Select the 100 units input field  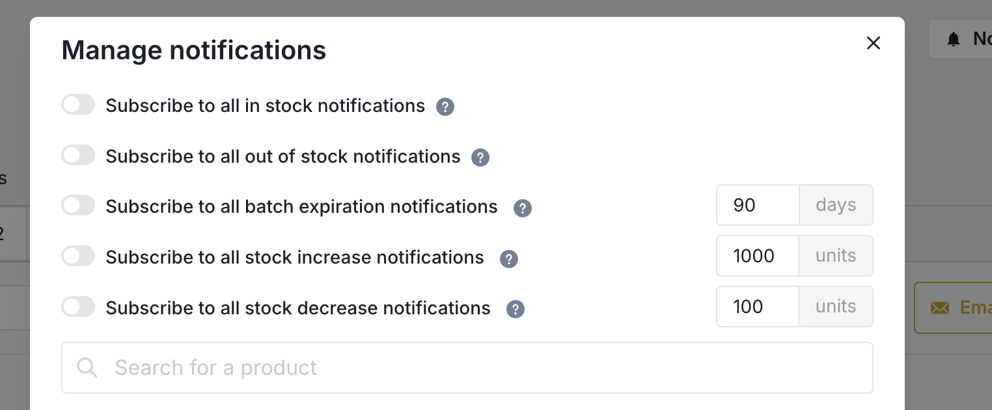point(758,307)
